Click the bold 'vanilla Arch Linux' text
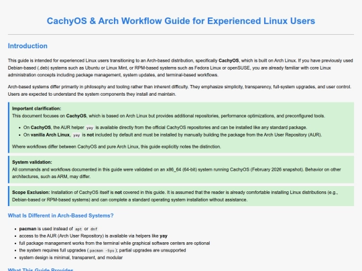The height and width of the screenshot is (271, 362). 50,134
